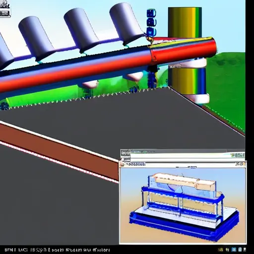Click the green icon at the popup's right edge

point(238,155)
